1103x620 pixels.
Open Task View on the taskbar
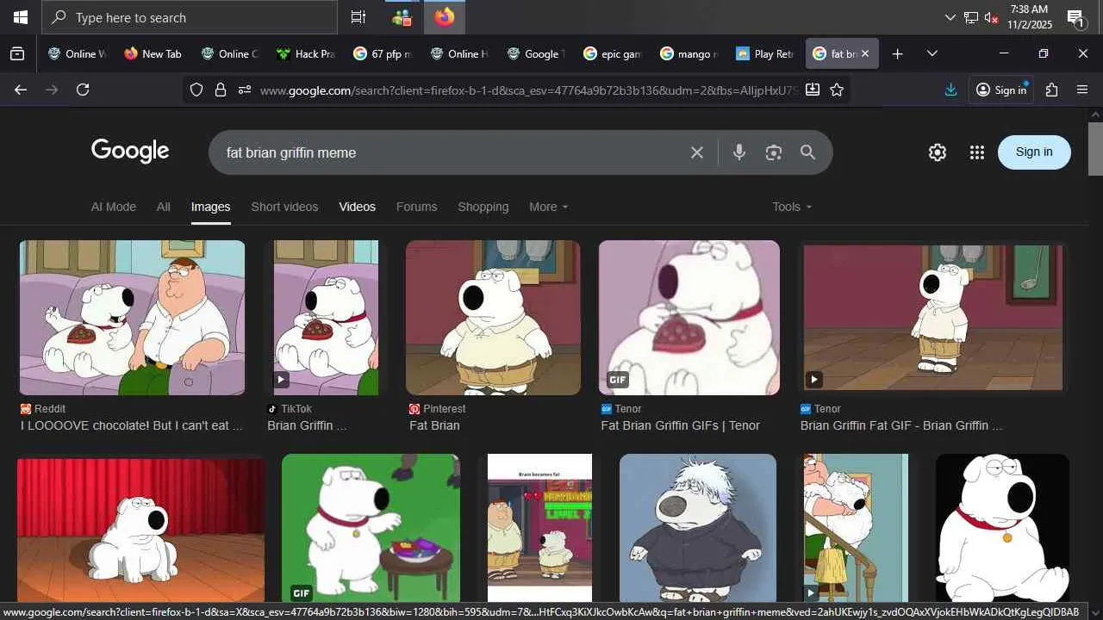[358, 17]
